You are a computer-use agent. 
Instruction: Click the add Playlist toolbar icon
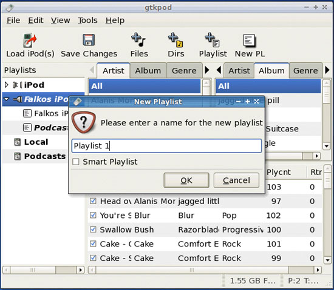pos(213,40)
